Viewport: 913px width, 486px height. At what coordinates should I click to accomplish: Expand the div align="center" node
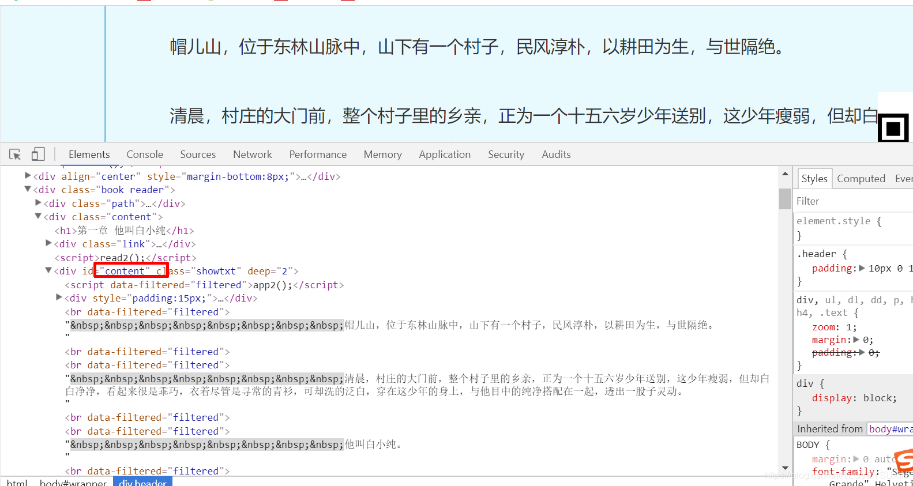pyautogui.click(x=28, y=176)
